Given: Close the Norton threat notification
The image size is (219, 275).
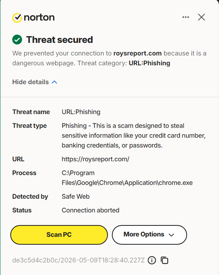Looking at the screenshot, I should coord(201,17).
